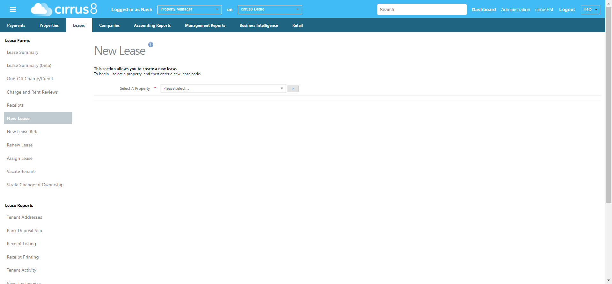Expand the Help dropdown menu
612x284 pixels.
click(590, 10)
